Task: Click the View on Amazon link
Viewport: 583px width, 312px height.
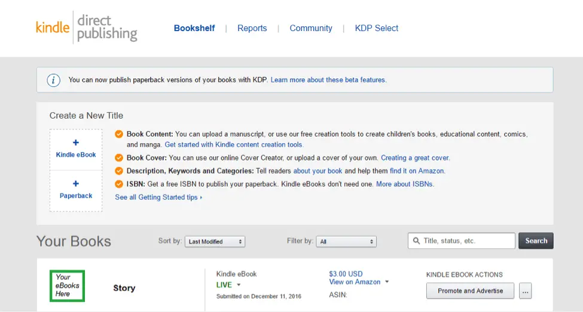Action: (355, 282)
